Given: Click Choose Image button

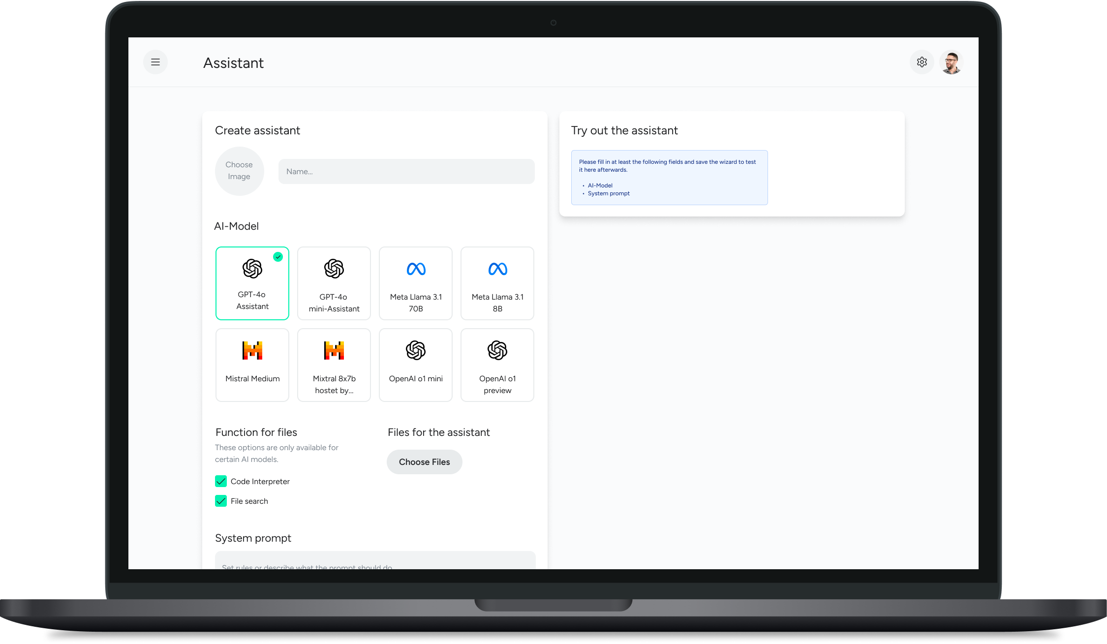Looking at the screenshot, I should (239, 170).
